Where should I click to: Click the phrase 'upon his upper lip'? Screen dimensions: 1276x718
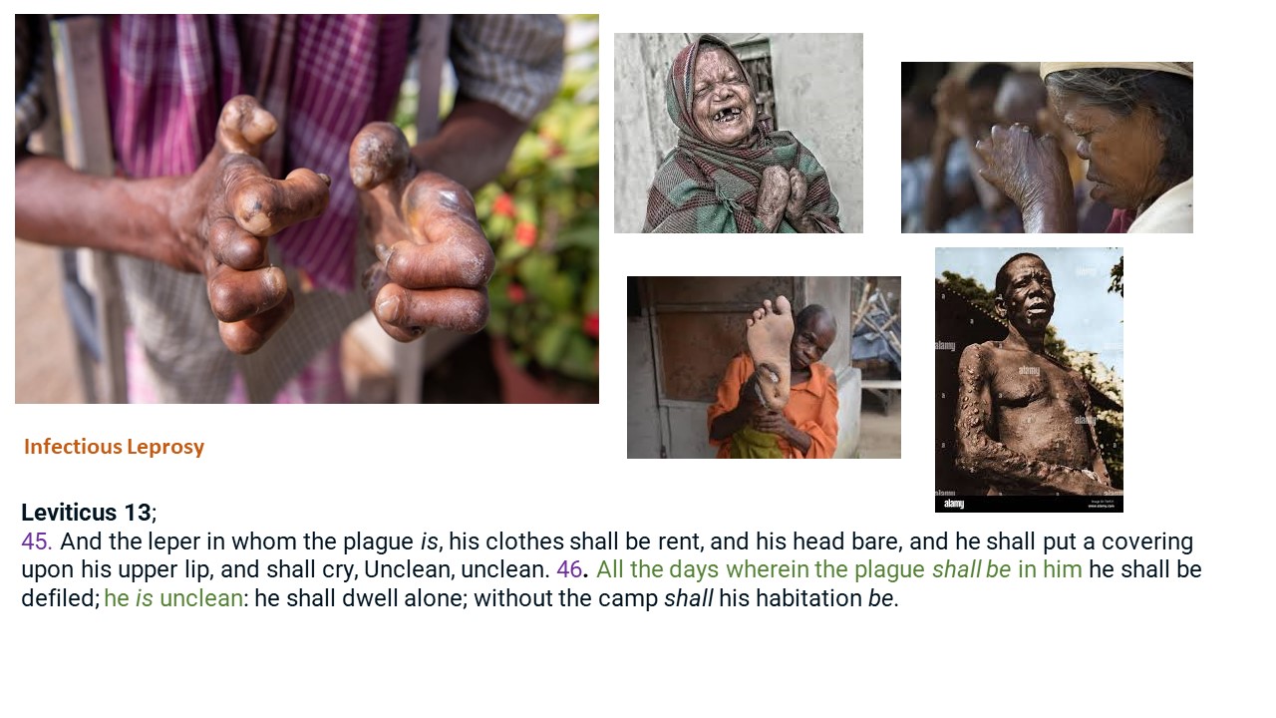(98, 569)
